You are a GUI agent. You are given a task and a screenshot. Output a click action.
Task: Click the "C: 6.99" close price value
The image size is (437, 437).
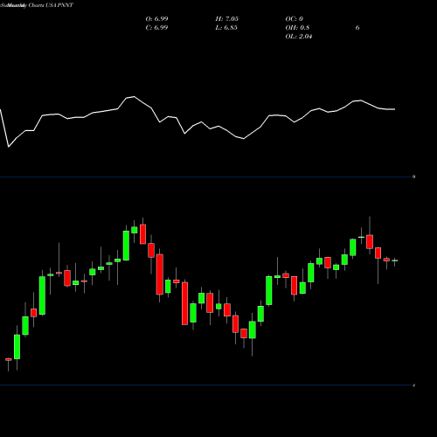pos(156,28)
